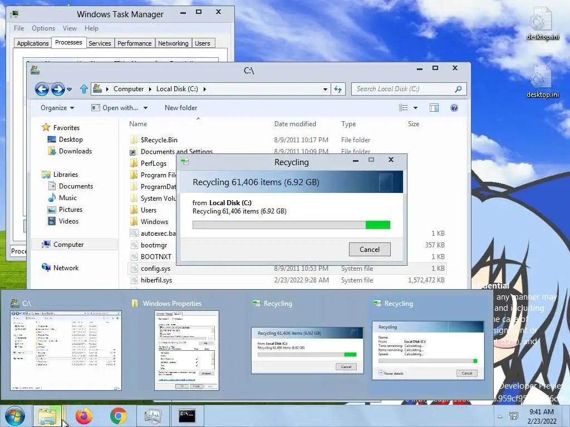Select the Users folder

144,210
